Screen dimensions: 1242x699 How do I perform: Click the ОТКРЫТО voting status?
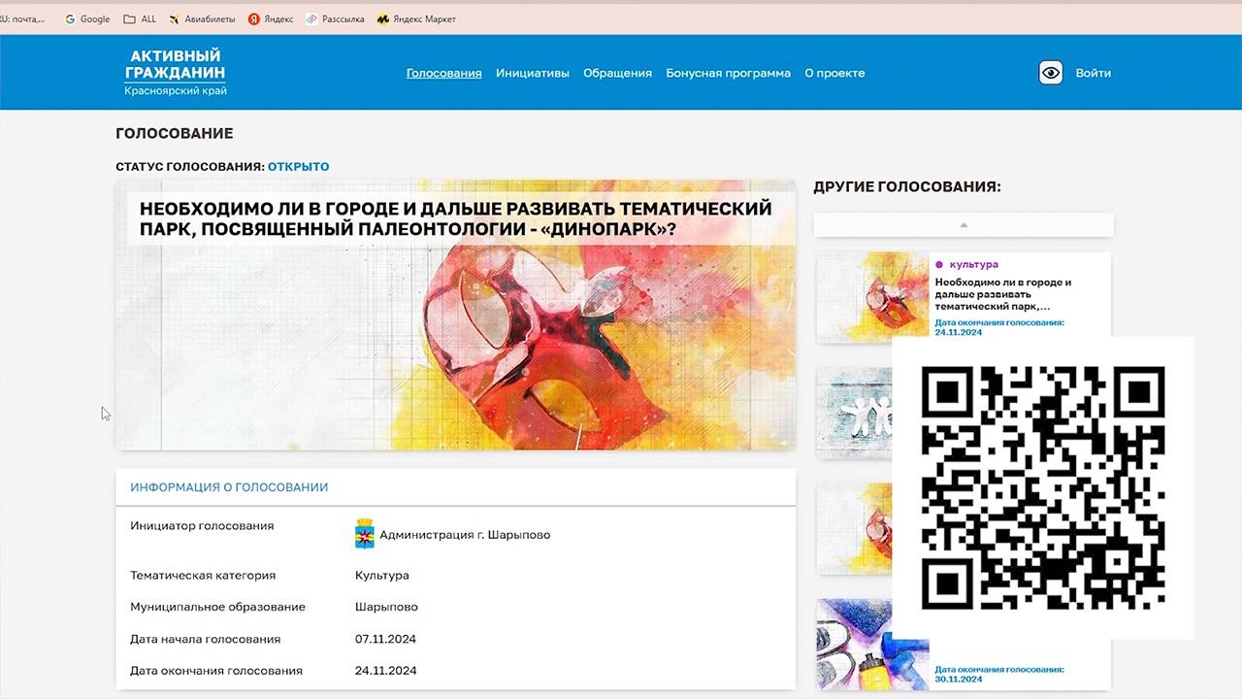click(x=299, y=167)
